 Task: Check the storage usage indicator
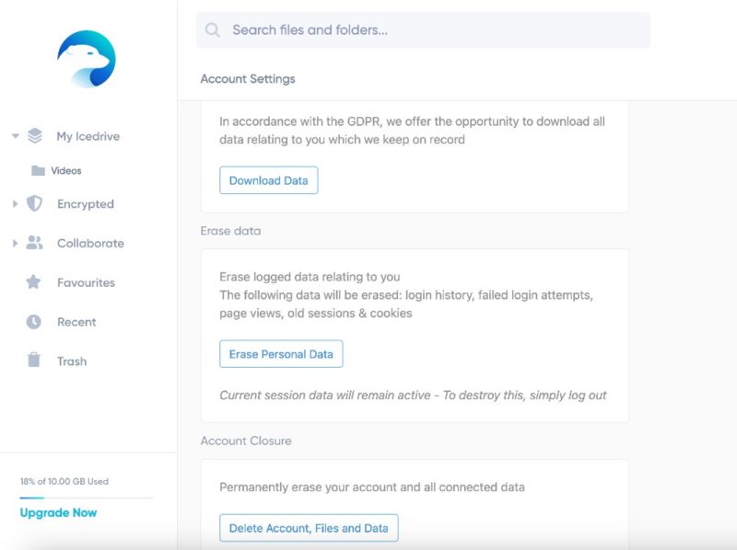click(61, 480)
